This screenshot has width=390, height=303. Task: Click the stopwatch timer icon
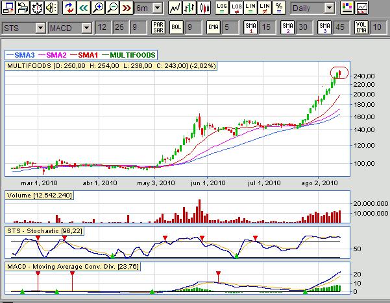37,8
